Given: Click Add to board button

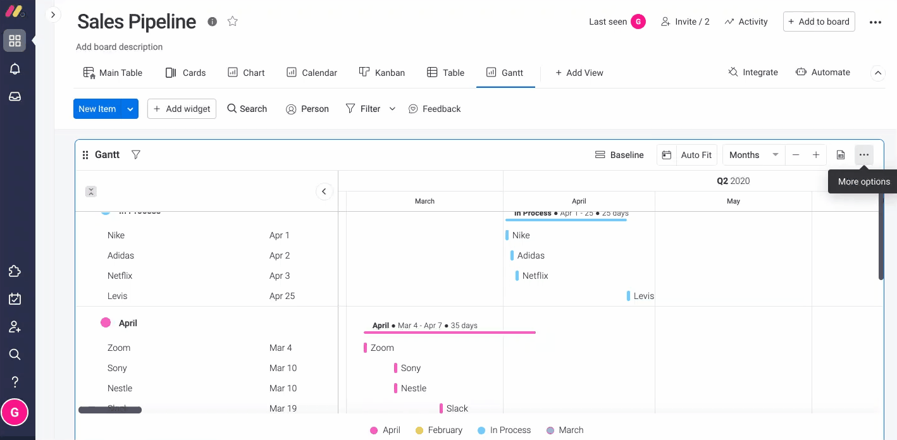Looking at the screenshot, I should [819, 21].
